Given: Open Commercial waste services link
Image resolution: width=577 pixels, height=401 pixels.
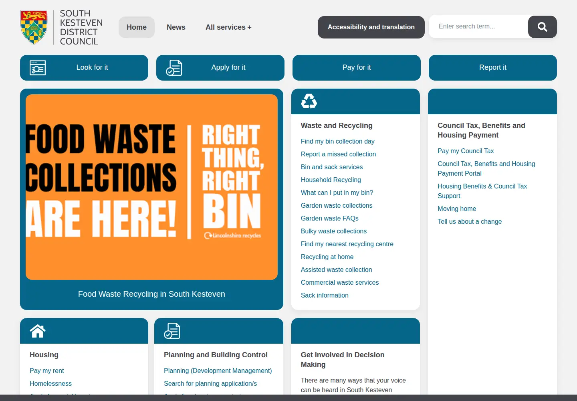Looking at the screenshot, I should (x=340, y=282).
